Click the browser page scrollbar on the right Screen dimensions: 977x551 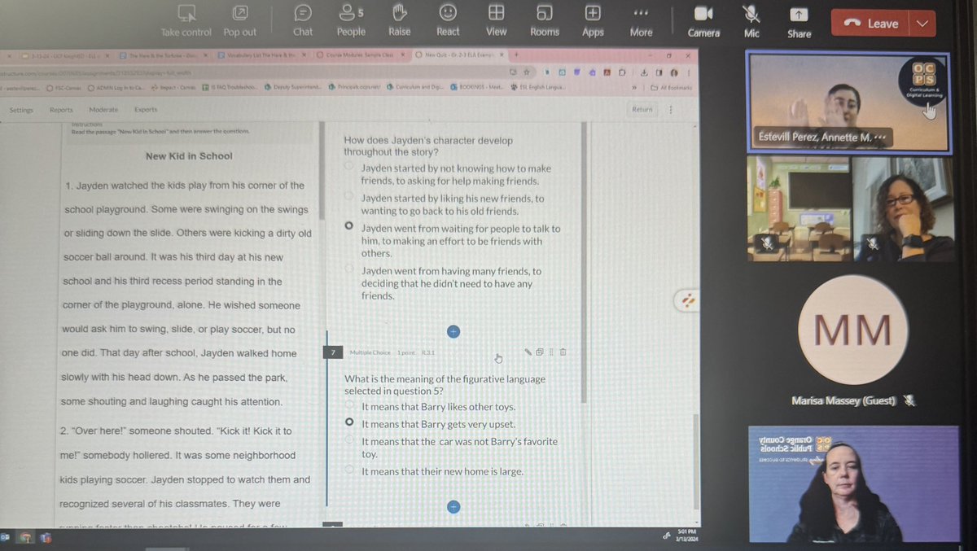pos(695,460)
